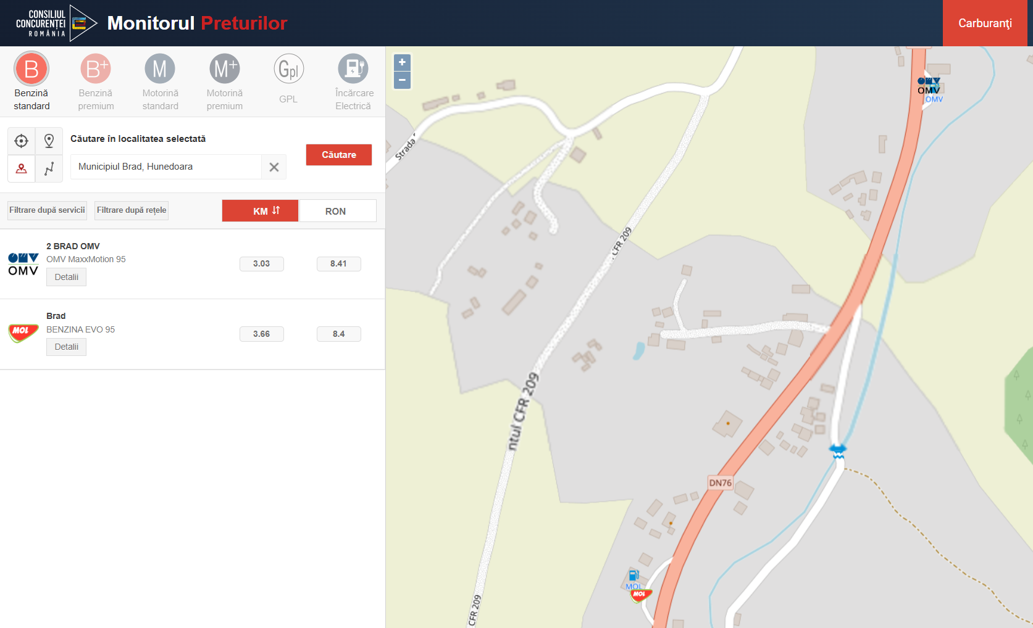Select Benzină premium fuel icon

pos(96,69)
